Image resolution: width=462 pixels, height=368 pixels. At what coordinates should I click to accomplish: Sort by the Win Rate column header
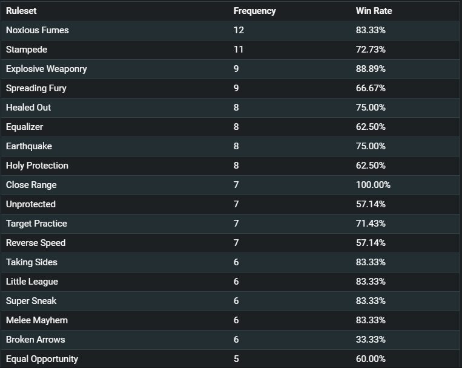(x=374, y=11)
